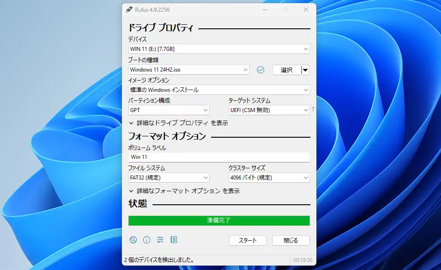This screenshot has height=270, width=441.
Task: Open the application settings sliders icon
Action: click(x=160, y=239)
